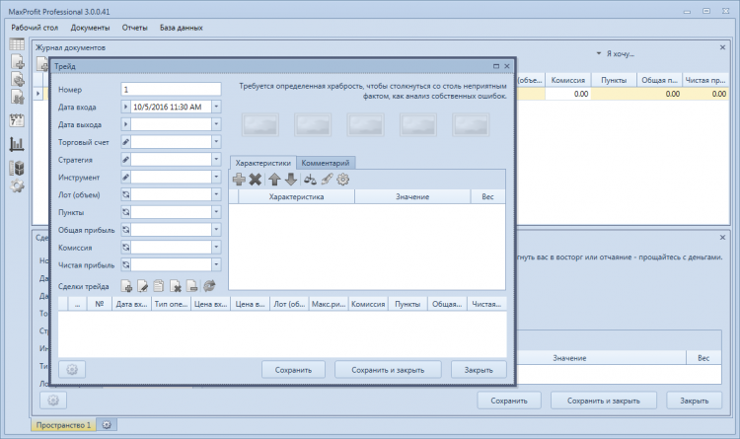
Task: Click the add document icon in sidebar
Action: pyautogui.click(x=18, y=62)
